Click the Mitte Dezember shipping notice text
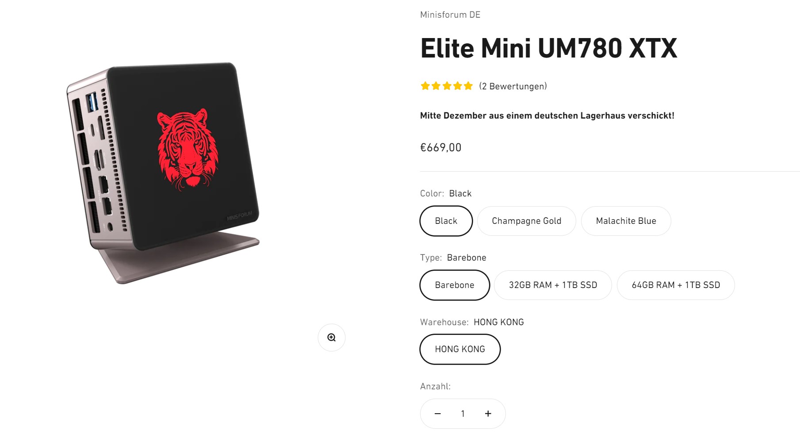800x438 pixels. click(547, 115)
